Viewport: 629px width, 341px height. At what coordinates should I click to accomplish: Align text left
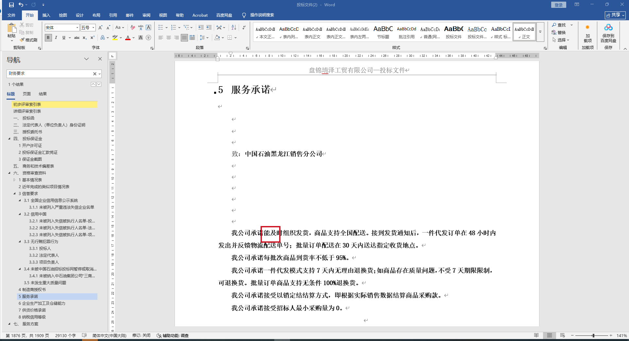point(161,38)
